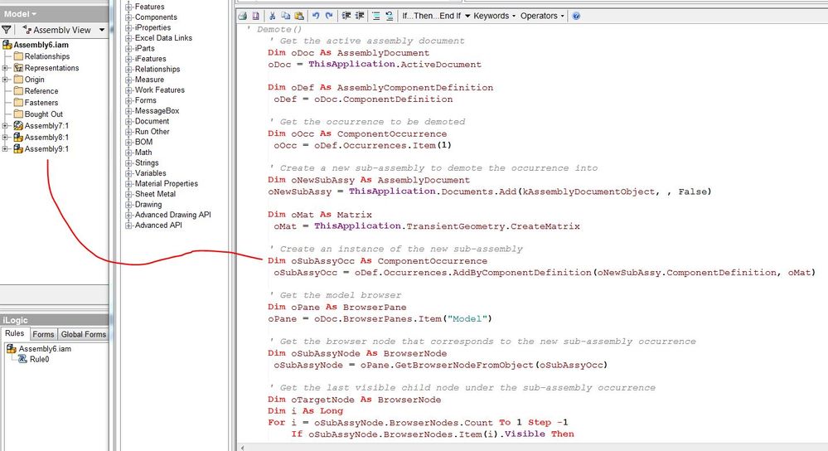Expand the MessageBox snippet category
This screenshot has width=828, height=451.
tap(128, 111)
